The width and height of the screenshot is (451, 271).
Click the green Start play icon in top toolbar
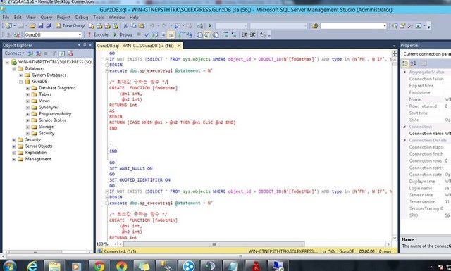(x=210, y=26)
